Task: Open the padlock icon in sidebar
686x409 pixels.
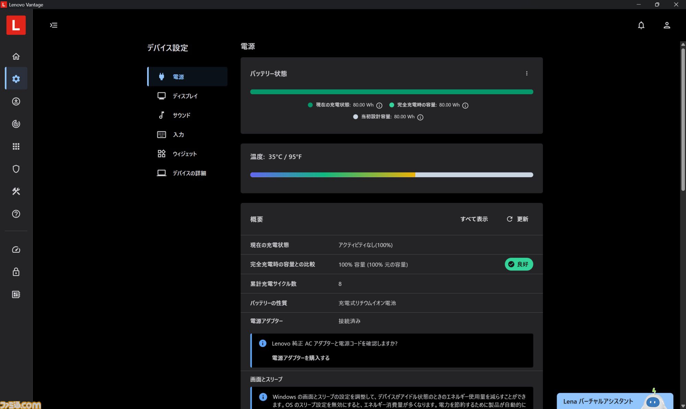Action: click(16, 272)
